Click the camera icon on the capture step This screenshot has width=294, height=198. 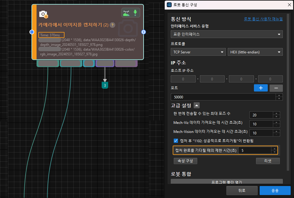point(44,14)
